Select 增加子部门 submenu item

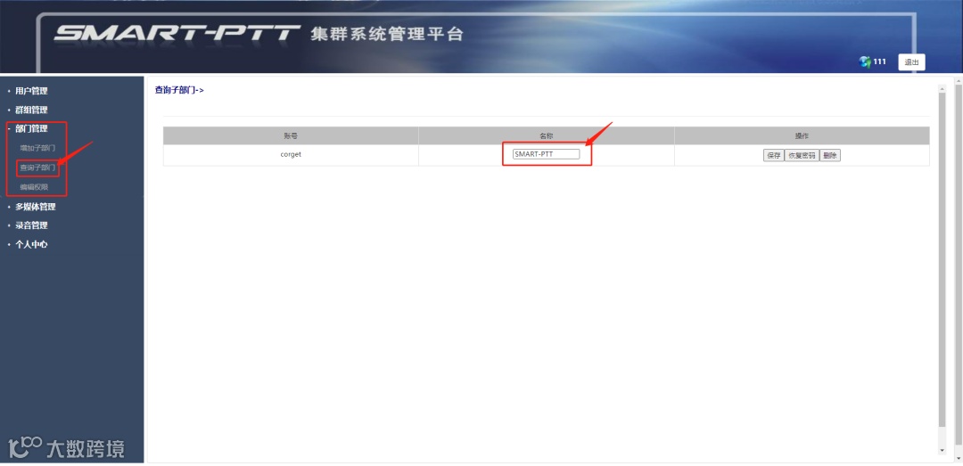[x=37, y=148]
